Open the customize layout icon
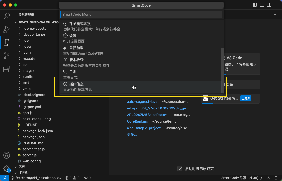 coord(277,5)
